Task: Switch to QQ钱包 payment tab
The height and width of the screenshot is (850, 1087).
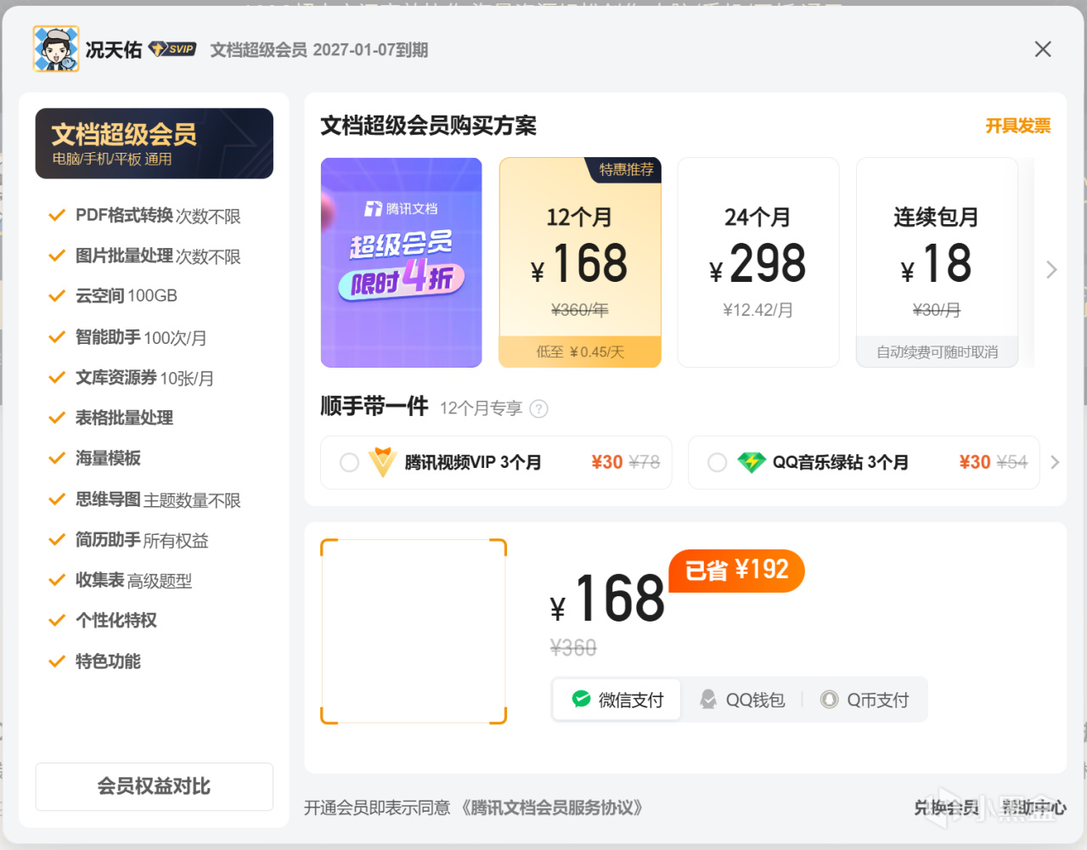Action: click(x=741, y=699)
